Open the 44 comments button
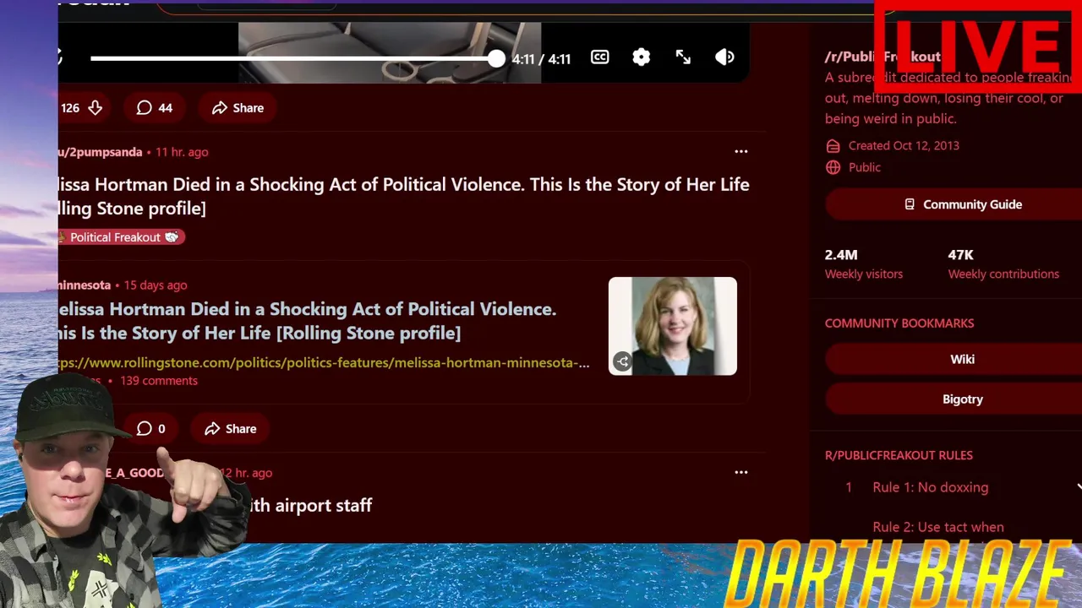Screen dimensions: 1082x608 (x=155, y=108)
